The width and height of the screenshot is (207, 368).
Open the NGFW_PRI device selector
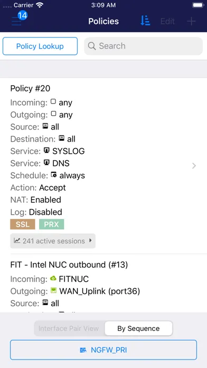click(103, 350)
